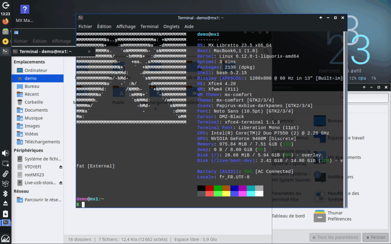391x244 pixels.
Task: Open the MX start menu logo
Action: (5, 239)
